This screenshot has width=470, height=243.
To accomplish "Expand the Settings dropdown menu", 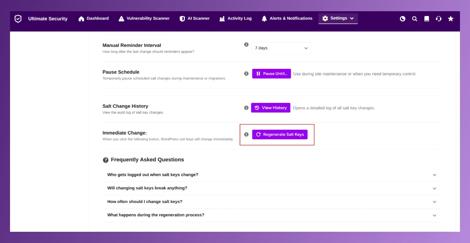I will pyautogui.click(x=338, y=18).
